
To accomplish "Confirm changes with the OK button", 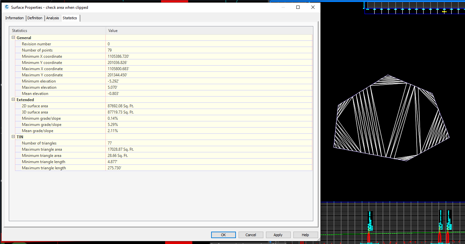I will click(223, 235).
